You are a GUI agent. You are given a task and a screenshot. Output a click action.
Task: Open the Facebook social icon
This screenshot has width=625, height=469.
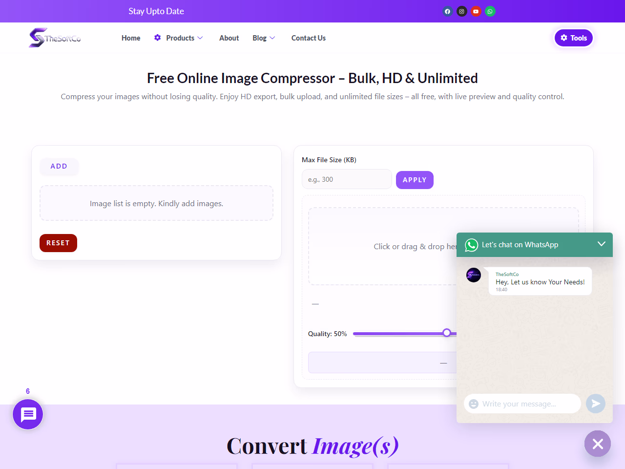tap(447, 11)
